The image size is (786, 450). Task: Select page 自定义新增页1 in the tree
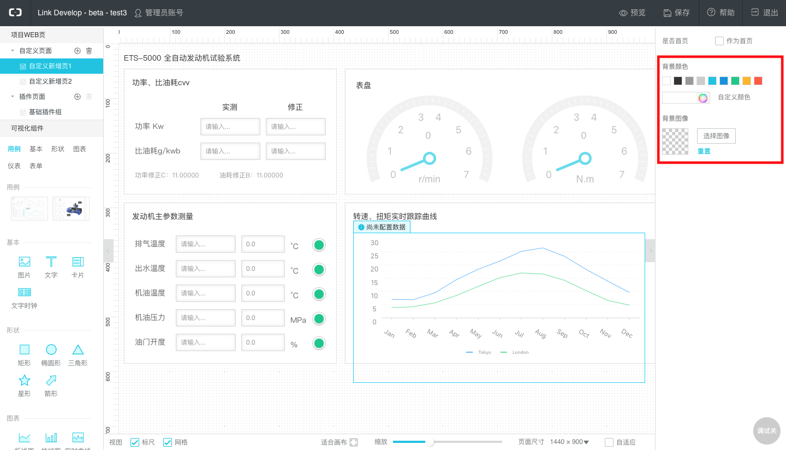coord(51,66)
